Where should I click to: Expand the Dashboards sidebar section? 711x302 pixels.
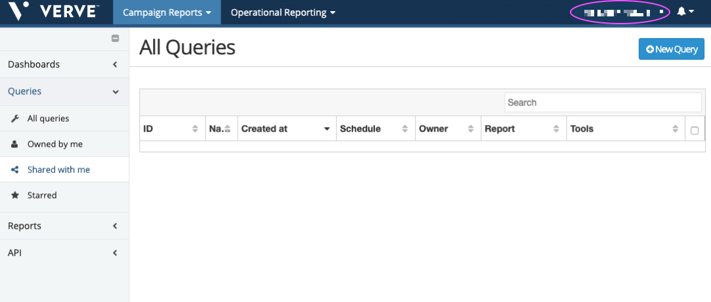point(64,64)
